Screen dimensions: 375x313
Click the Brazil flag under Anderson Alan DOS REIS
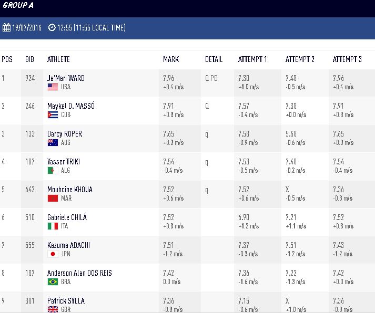click(x=53, y=281)
